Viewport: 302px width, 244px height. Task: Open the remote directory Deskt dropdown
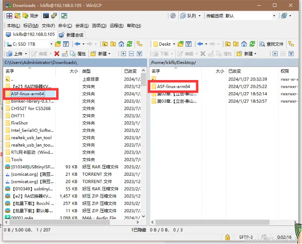click(x=164, y=44)
